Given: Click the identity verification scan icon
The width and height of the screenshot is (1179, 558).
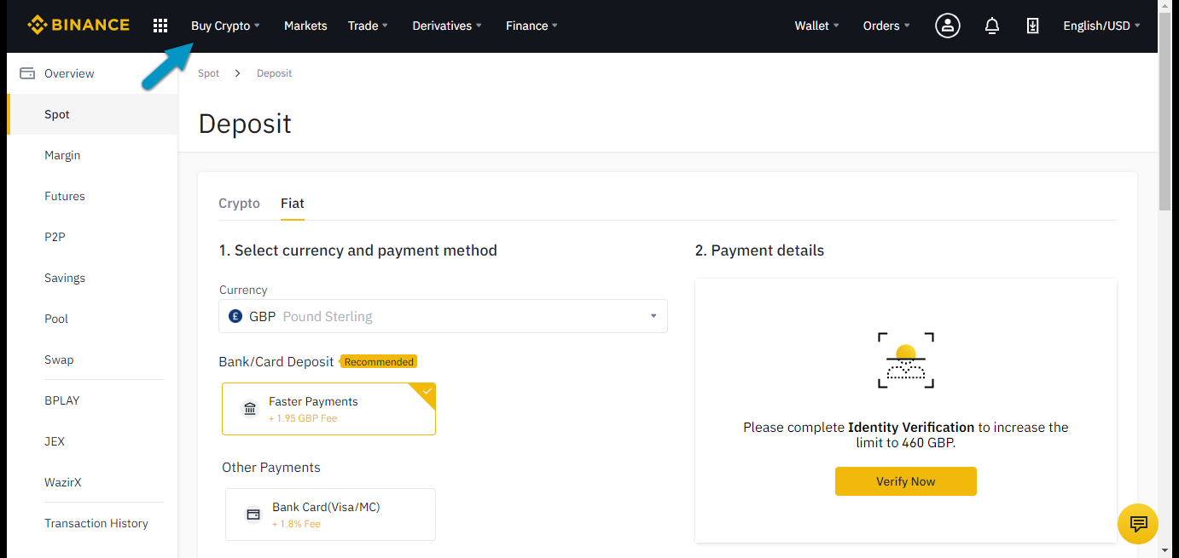Looking at the screenshot, I should [906, 360].
